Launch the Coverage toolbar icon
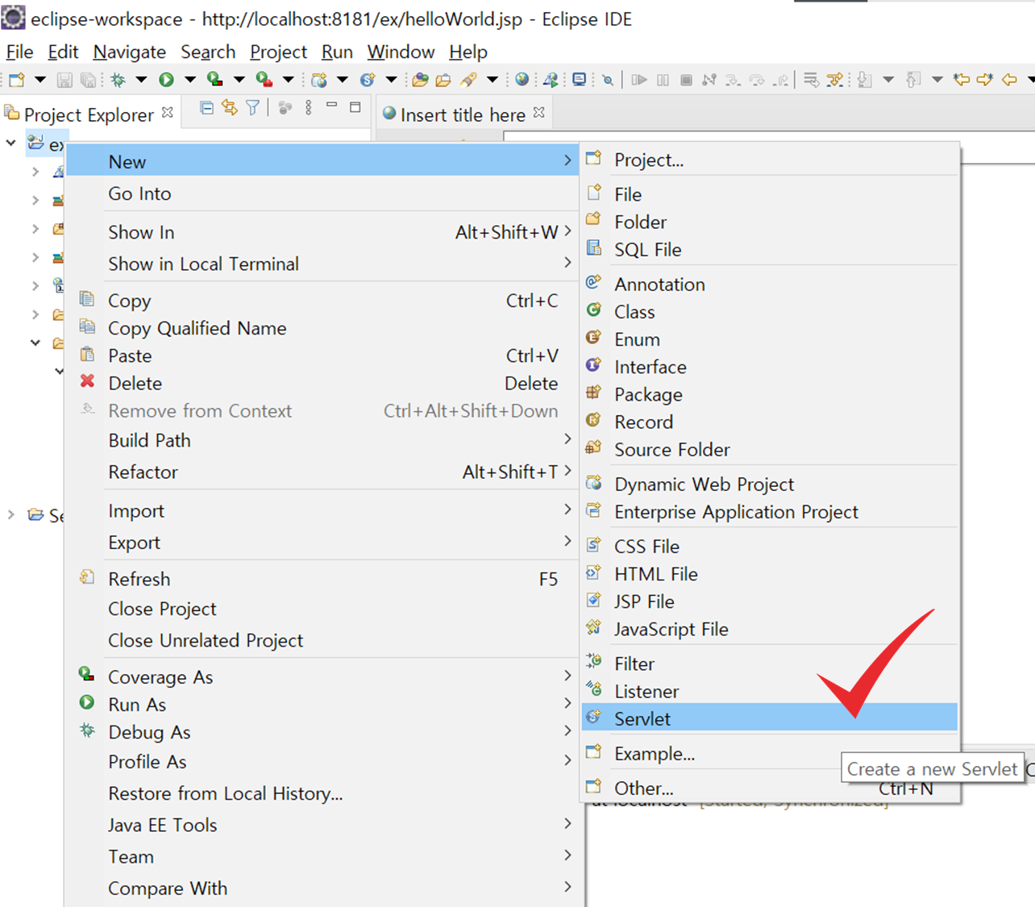Viewport: 1035px width, 907px height. 214,79
